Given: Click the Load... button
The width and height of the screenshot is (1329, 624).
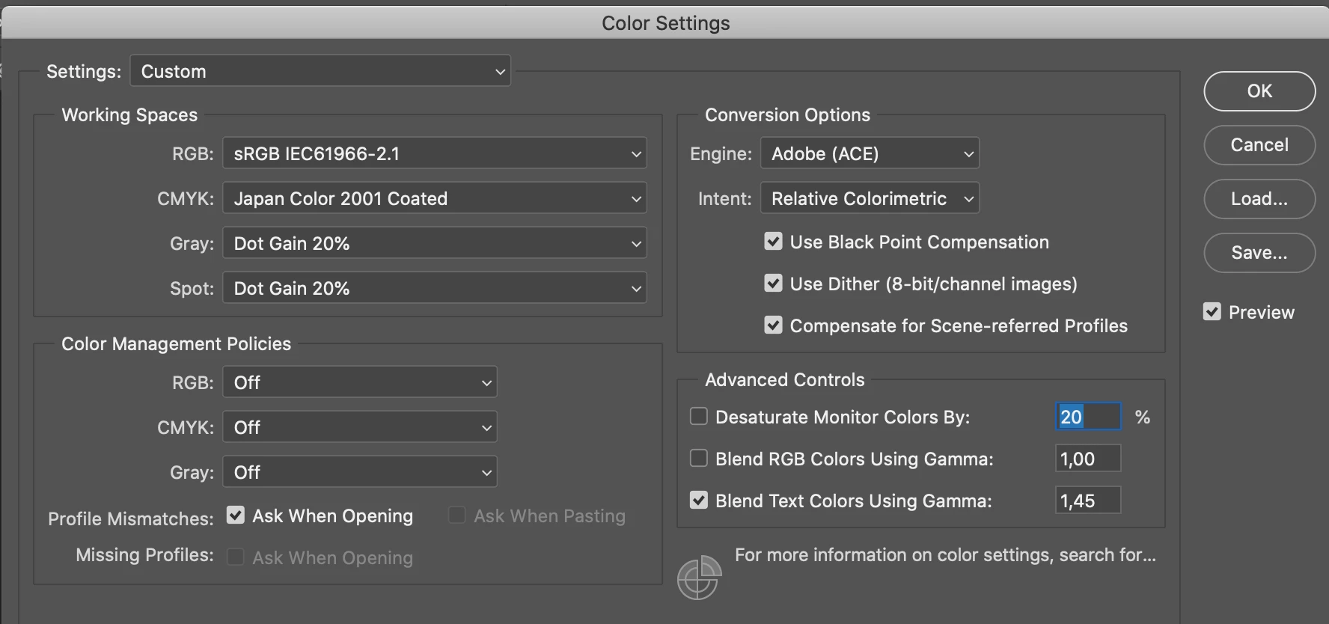Looking at the screenshot, I should point(1259,198).
